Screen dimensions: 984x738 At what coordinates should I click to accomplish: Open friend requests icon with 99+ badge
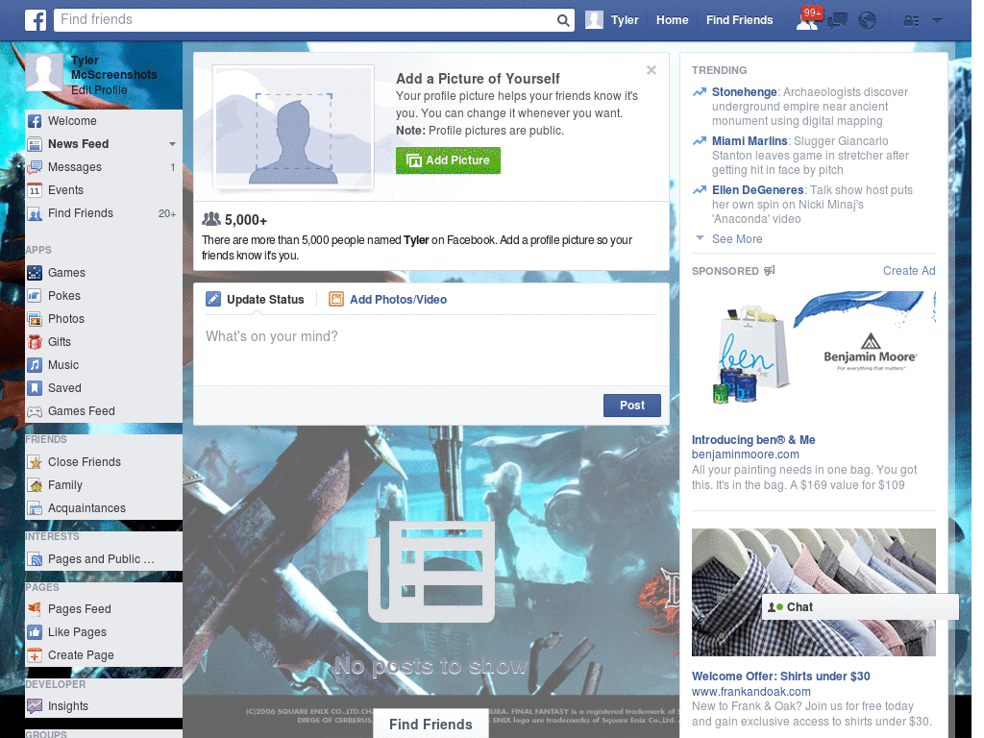[808, 19]
